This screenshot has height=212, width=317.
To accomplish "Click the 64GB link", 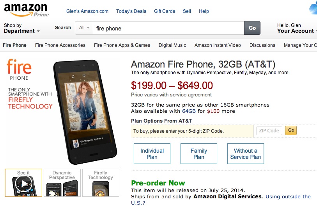I will [x=189, y=111].
